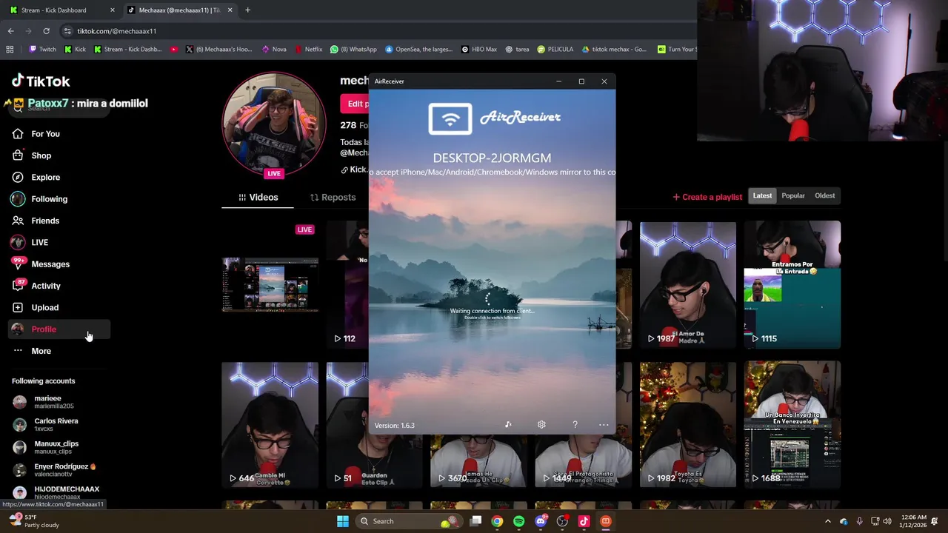The height and width of the screenshot is (533, 948).
Task: Reload the page in Chrome
Action: coord(46,31)
